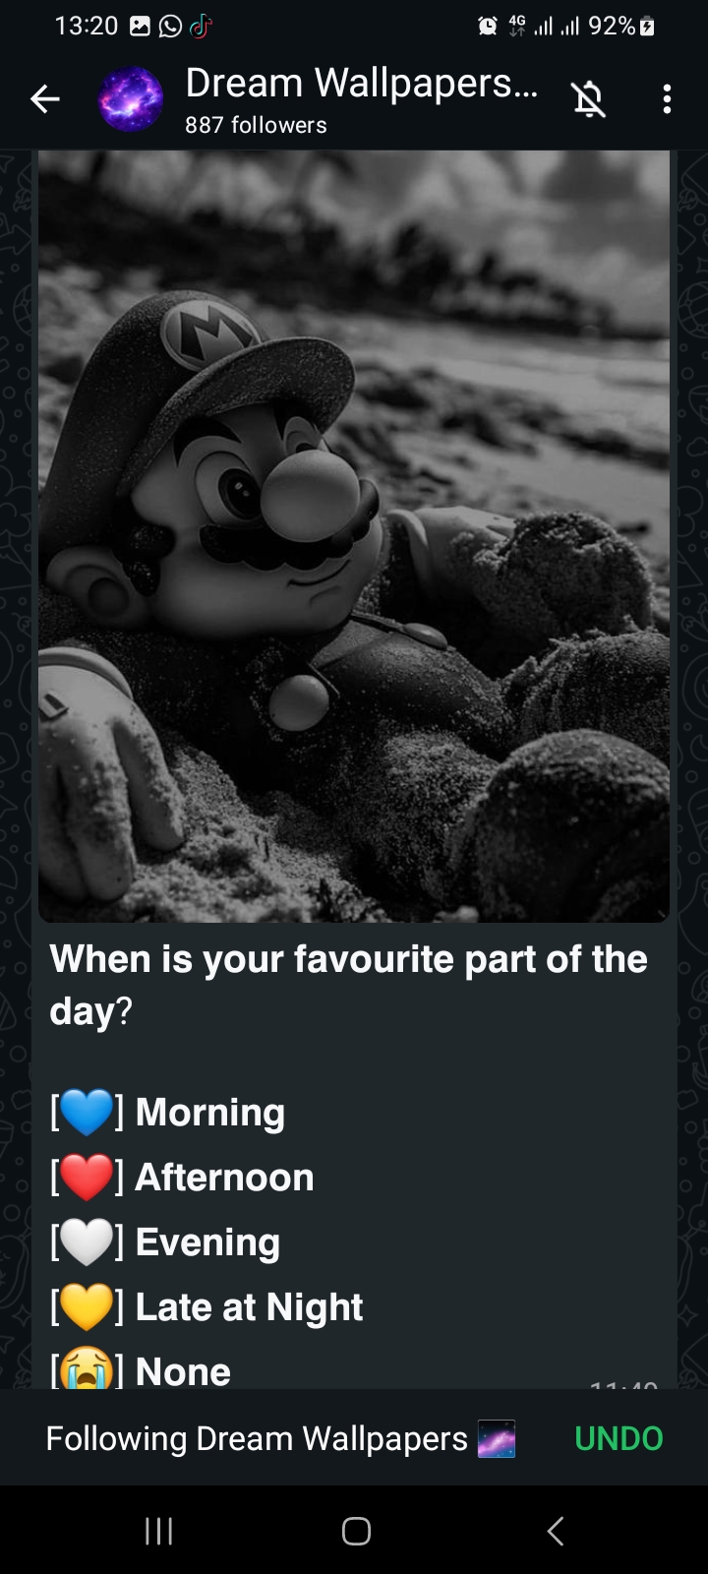Tap the WhatsApp notification icon in status bar

pyautogui.click(x=170, y=27)
